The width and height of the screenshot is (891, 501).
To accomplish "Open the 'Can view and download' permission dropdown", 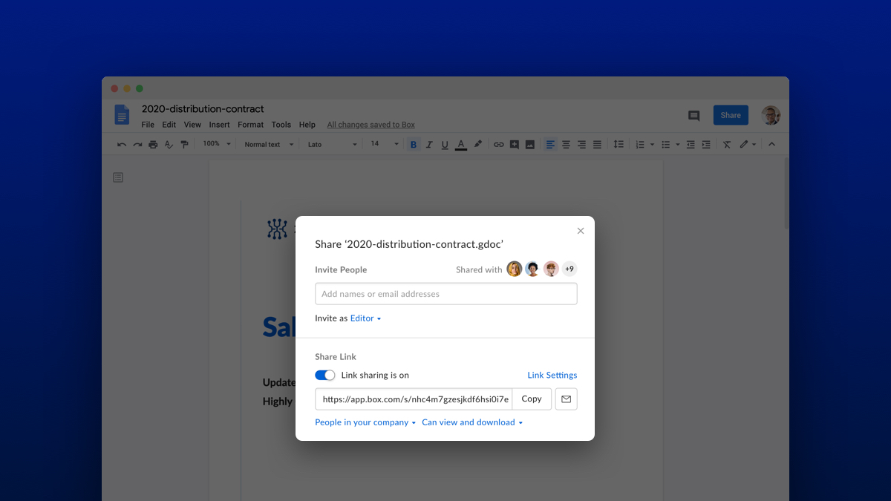I will pos(472,422).
